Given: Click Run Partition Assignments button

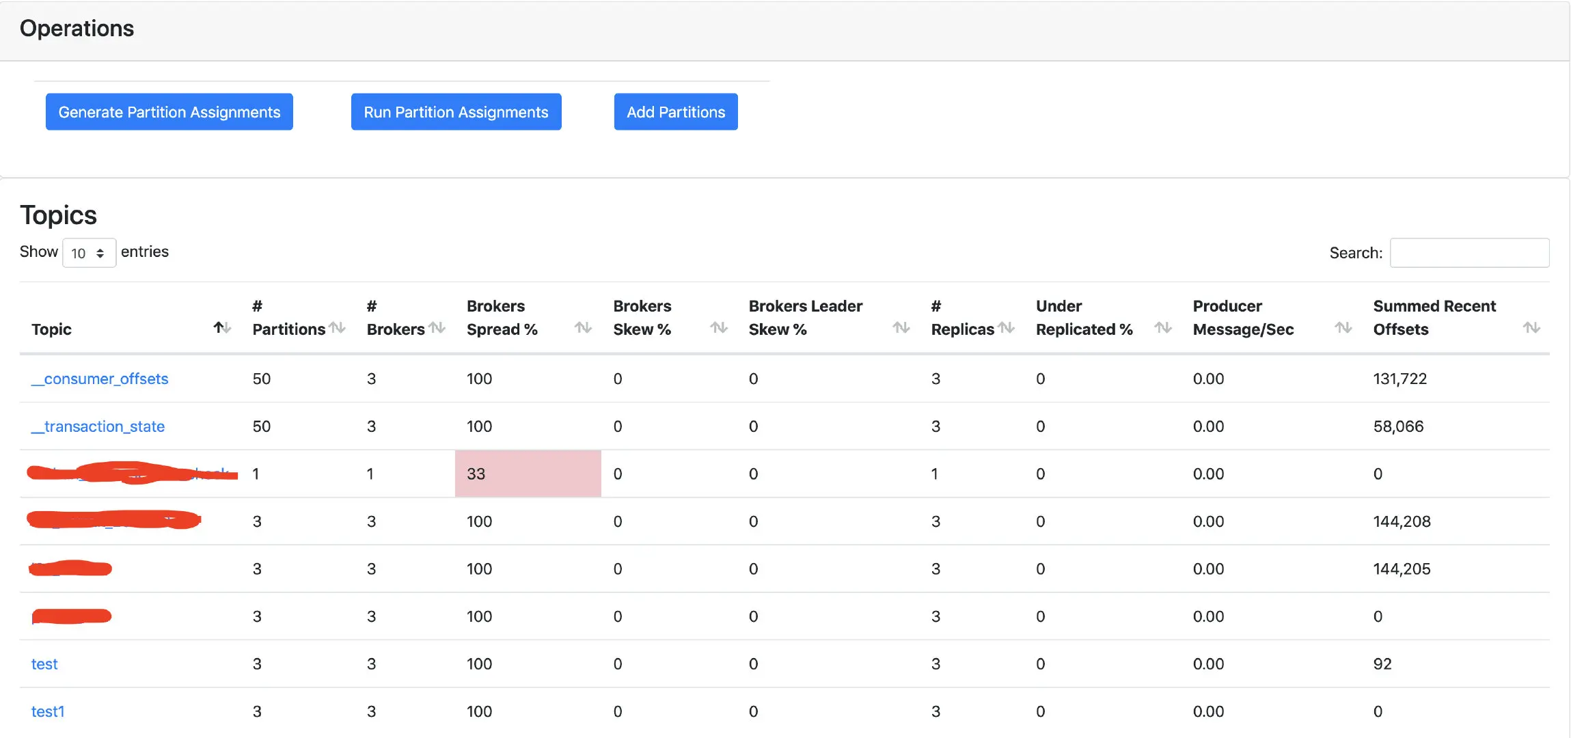Looking at the screenshot, I should (456, 112).
